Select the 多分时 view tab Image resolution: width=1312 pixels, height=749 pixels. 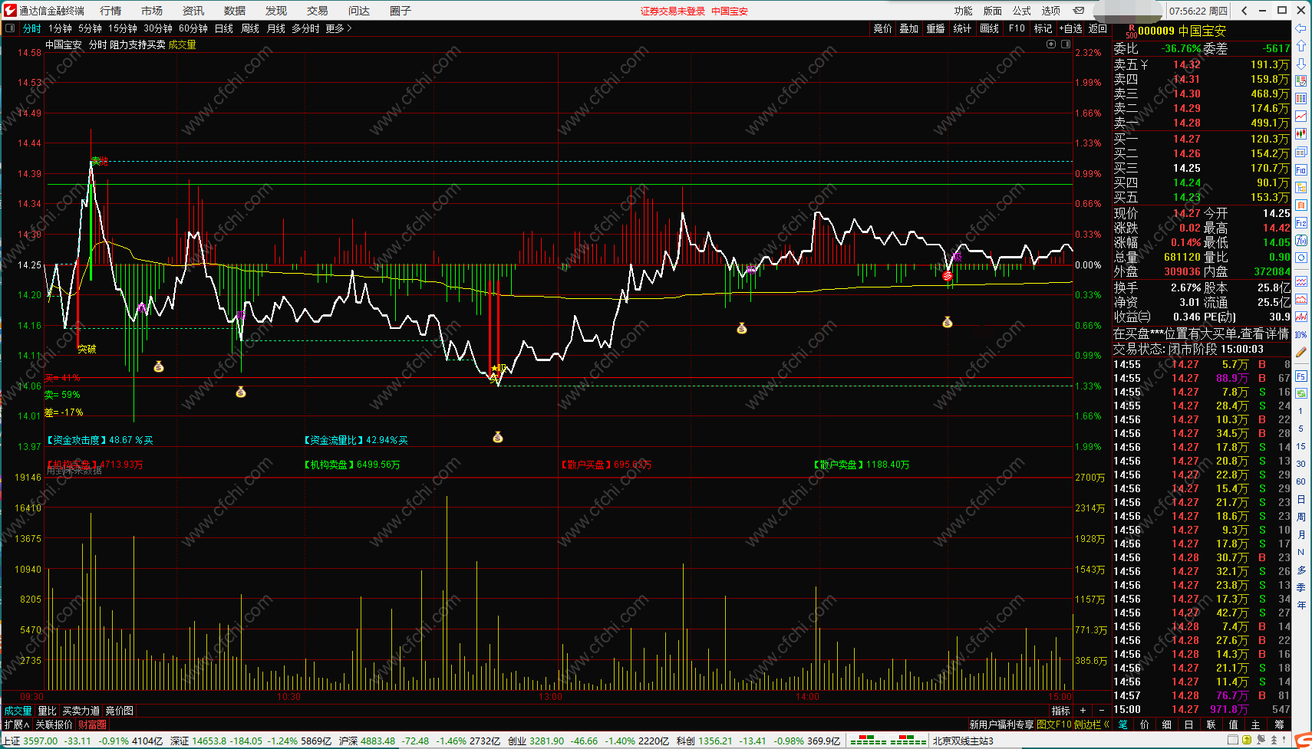click(x=305, y=28)
